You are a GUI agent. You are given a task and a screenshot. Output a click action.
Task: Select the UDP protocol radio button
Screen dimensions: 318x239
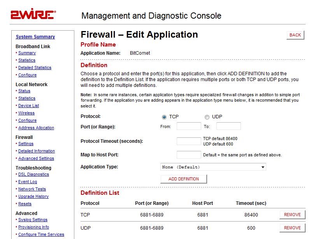click(207, 117)
